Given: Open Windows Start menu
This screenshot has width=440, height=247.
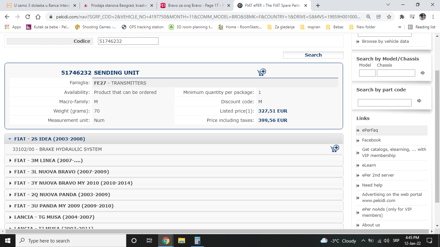Looking at the screenshot, I should point(8,241).
